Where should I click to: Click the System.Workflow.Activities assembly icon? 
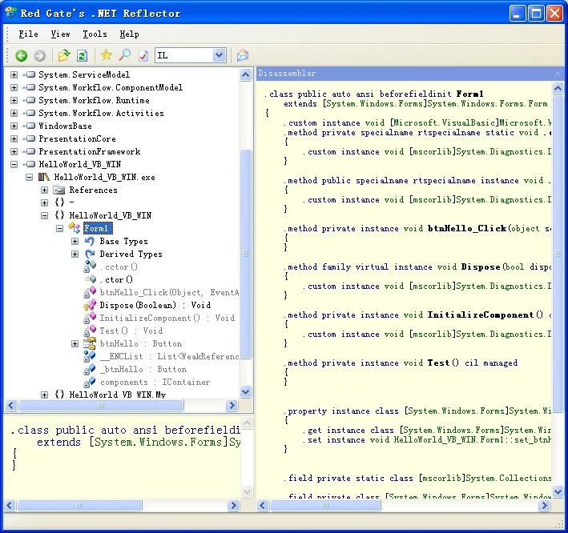[x=30, y=113]
